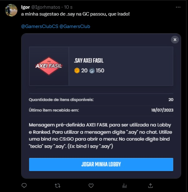Share the tweet via share icon

150,185
